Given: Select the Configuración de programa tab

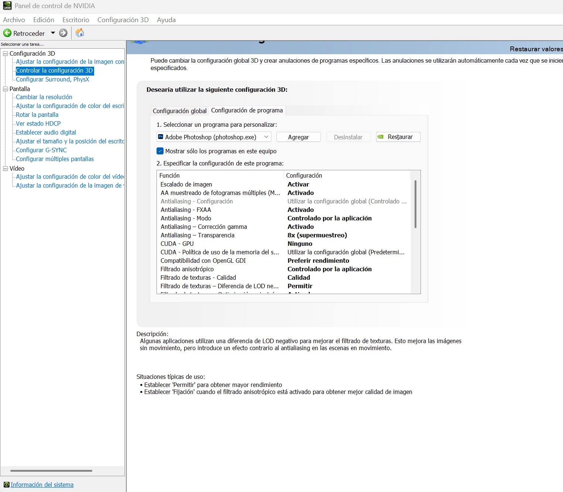Looking at the screenshot, I should pos(247,110).
